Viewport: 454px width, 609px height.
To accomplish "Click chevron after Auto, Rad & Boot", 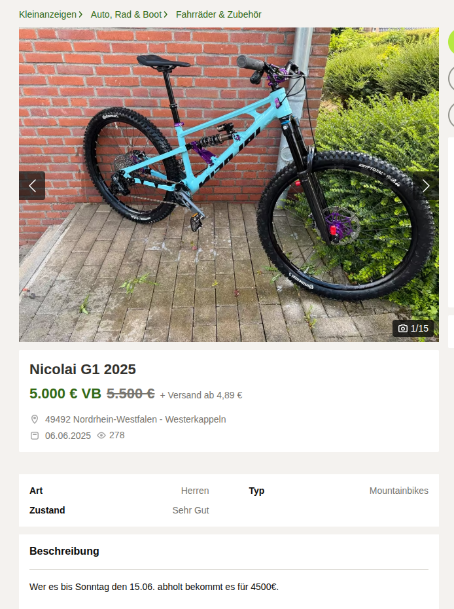I will [x=166, y=14].
